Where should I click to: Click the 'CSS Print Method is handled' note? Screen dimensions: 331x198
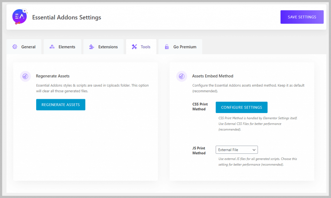[x=258, y=124]
